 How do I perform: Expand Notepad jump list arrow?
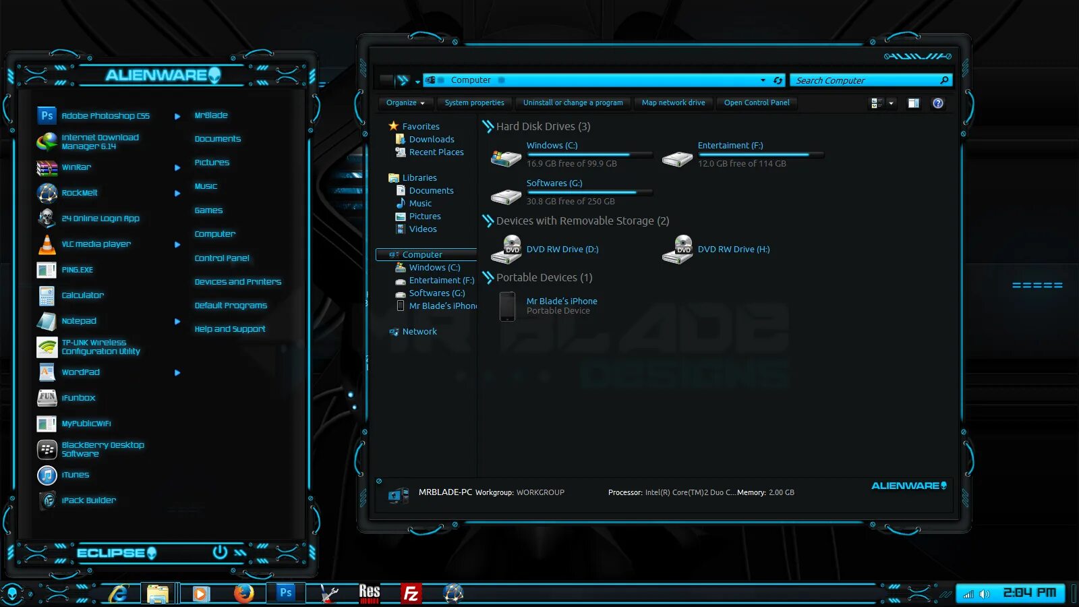(177, 321)
